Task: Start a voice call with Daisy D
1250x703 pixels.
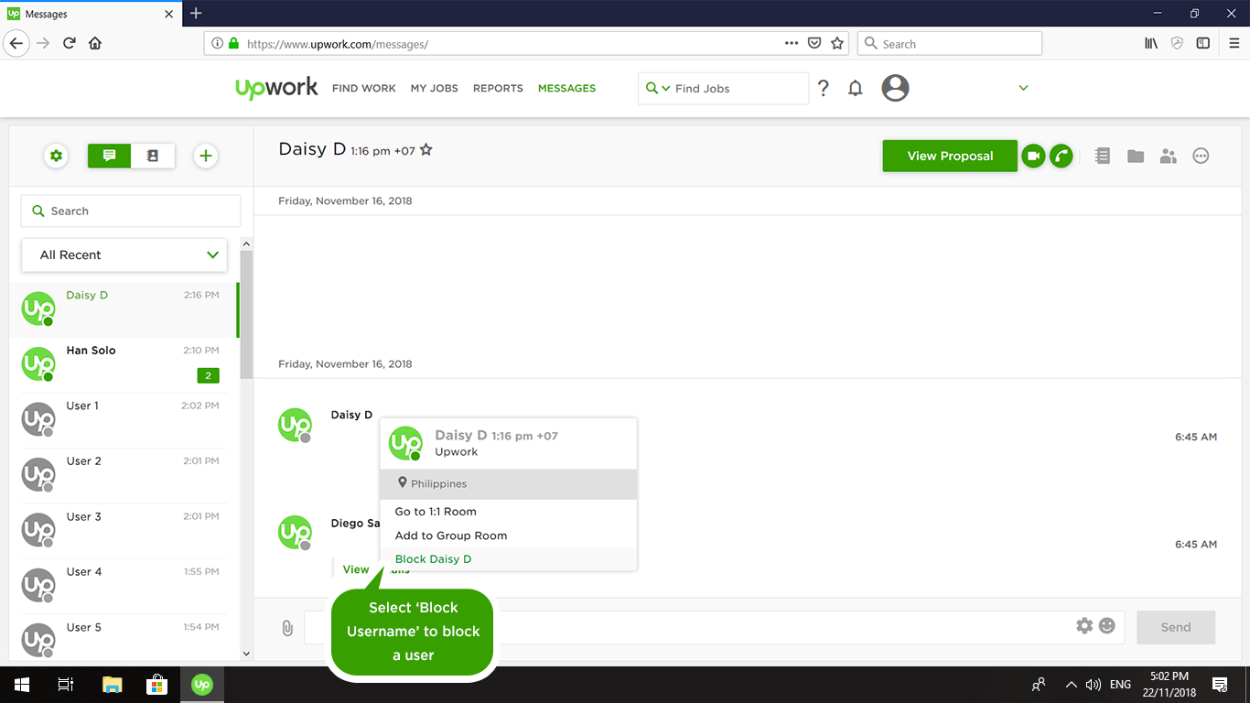Action: pyautogui.click(x=1061, y=157)
